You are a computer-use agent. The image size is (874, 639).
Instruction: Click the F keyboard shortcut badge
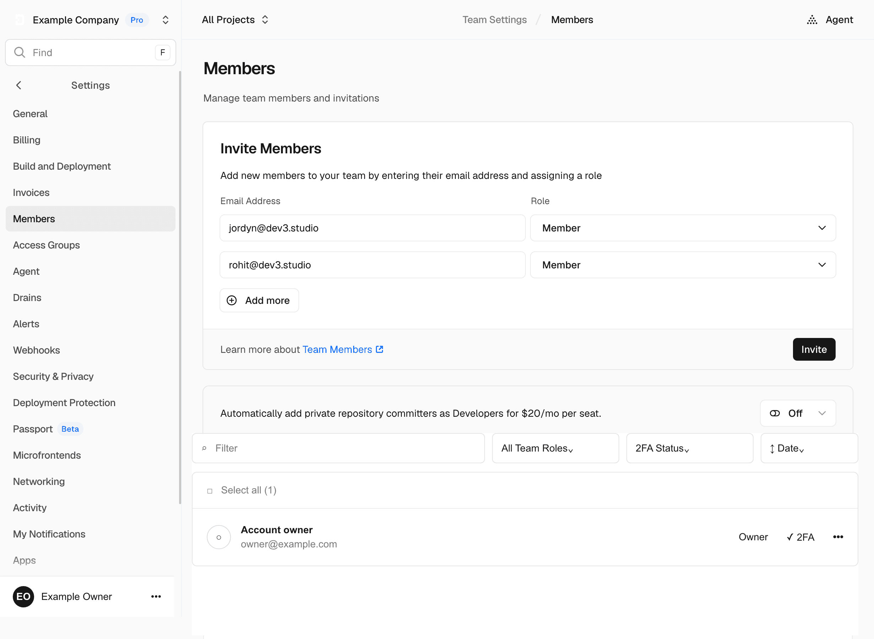tap(163, 52)
